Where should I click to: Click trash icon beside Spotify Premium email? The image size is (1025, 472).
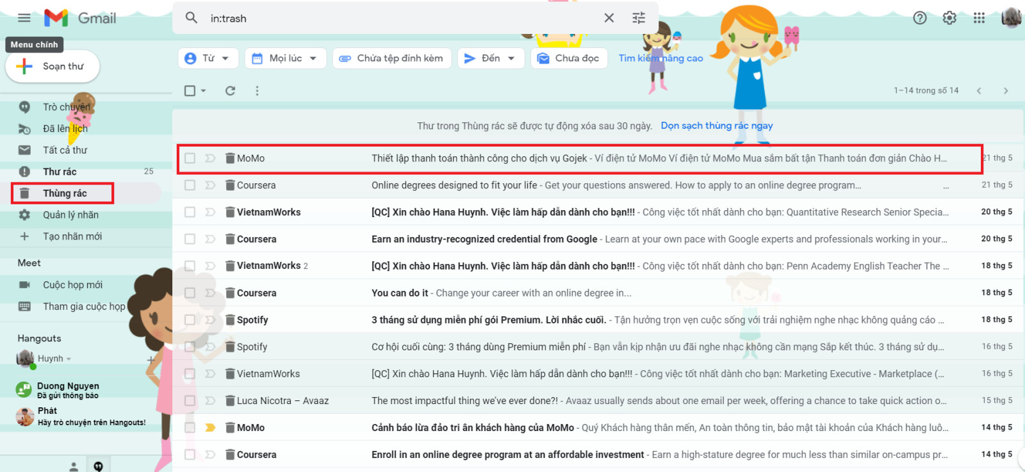230,320
